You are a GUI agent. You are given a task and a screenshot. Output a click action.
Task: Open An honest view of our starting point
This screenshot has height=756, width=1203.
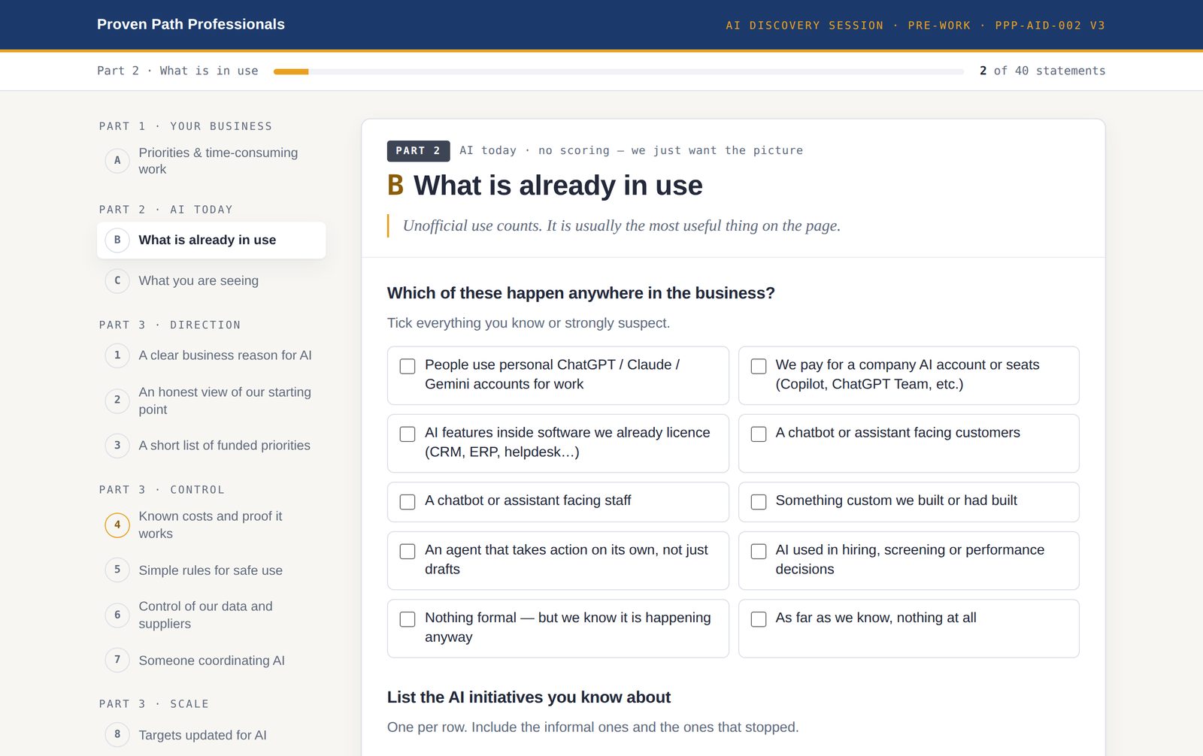coord(211,401)
